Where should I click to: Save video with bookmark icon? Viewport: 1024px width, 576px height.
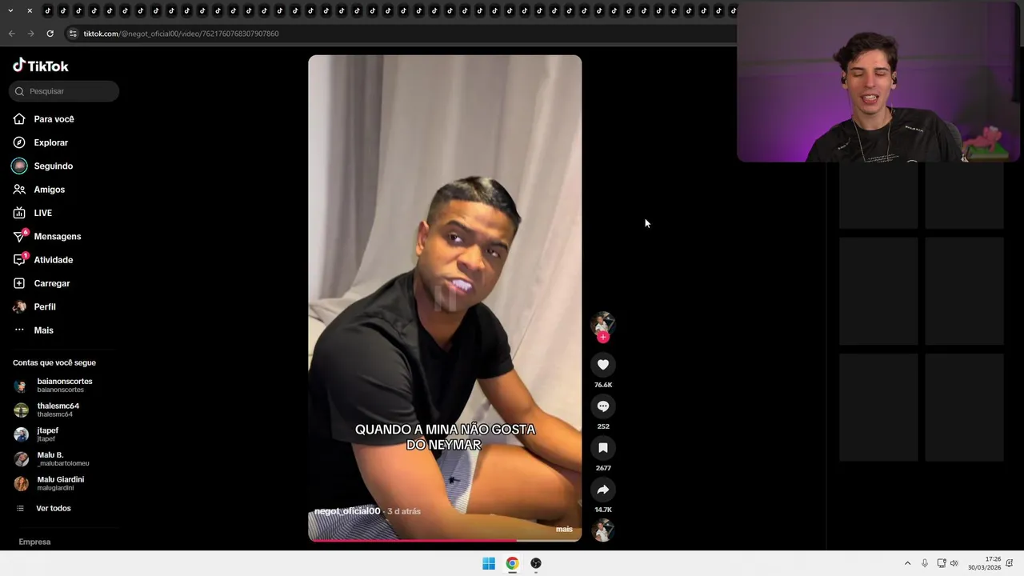[x=603, y=448]
